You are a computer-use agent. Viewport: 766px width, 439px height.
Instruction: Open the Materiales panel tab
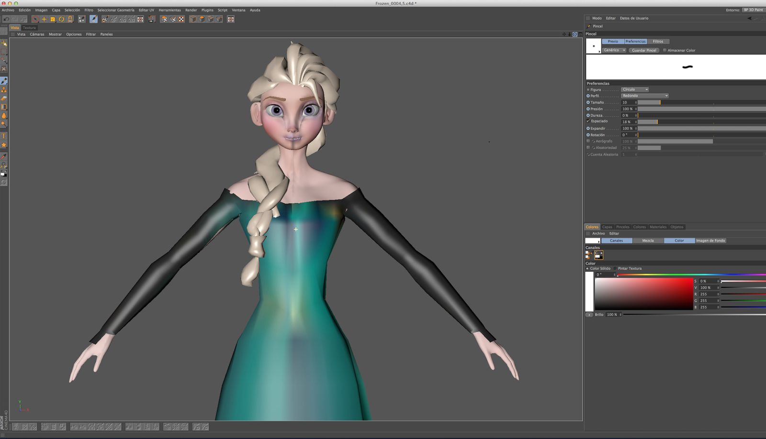[x=658, y=227]
